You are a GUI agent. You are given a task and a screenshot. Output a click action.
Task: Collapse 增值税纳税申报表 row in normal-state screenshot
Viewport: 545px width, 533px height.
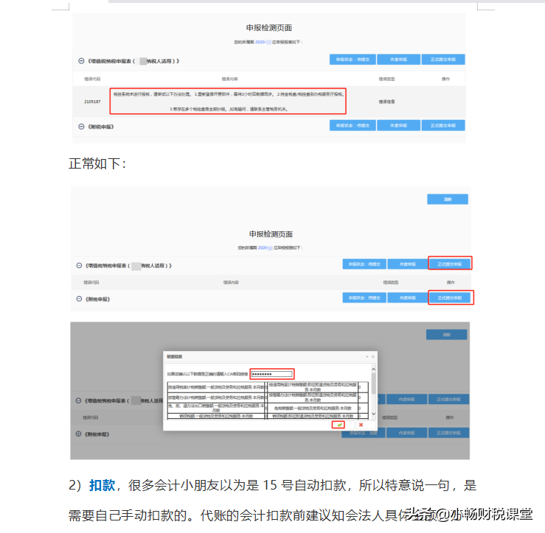(x=79, y=266)
